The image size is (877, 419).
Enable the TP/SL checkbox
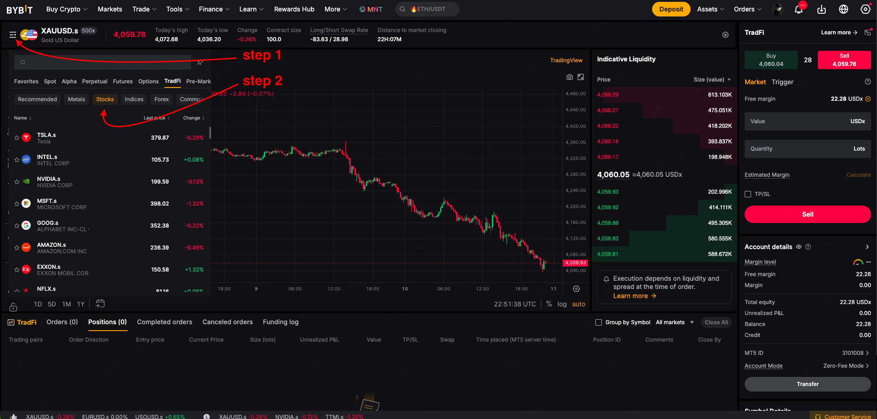(x=748, y=194)
